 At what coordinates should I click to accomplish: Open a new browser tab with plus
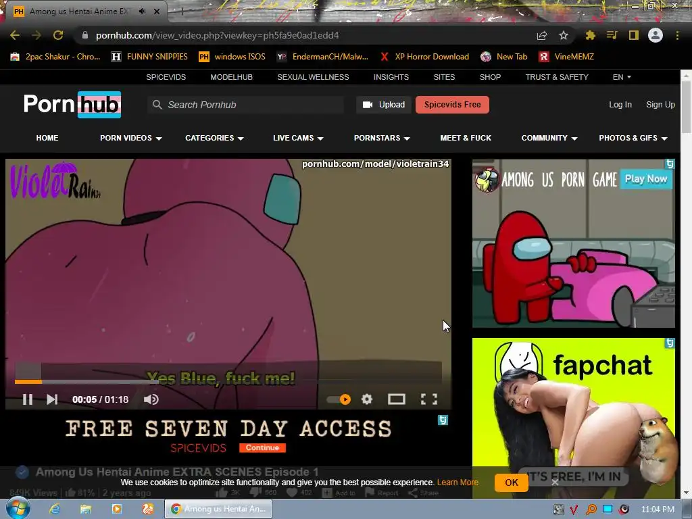click(x=181, y=11)
